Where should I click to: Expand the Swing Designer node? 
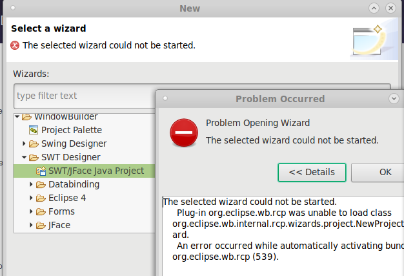tap(24, 143)
